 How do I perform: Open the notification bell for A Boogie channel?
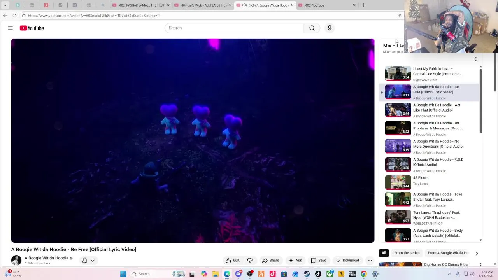(84, 261)
